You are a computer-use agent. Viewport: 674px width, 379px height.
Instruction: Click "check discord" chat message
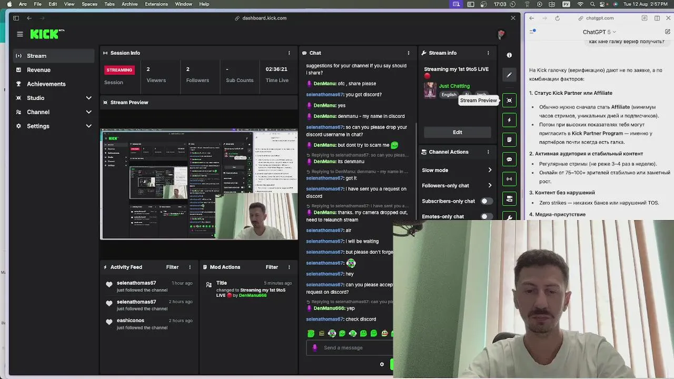361,320
